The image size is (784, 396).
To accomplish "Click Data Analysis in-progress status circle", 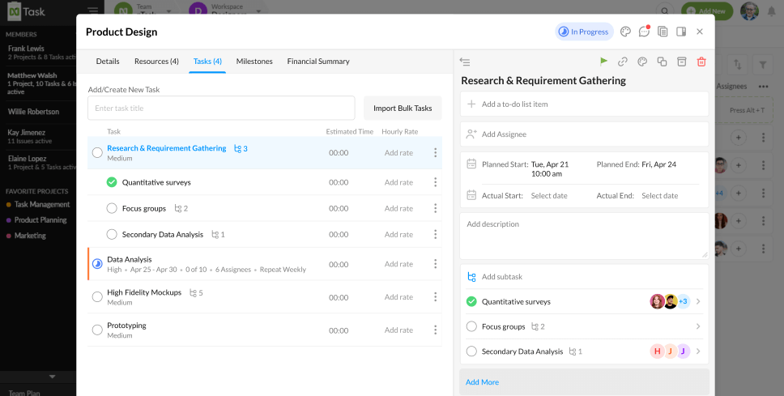I will (x=97, y=263).
